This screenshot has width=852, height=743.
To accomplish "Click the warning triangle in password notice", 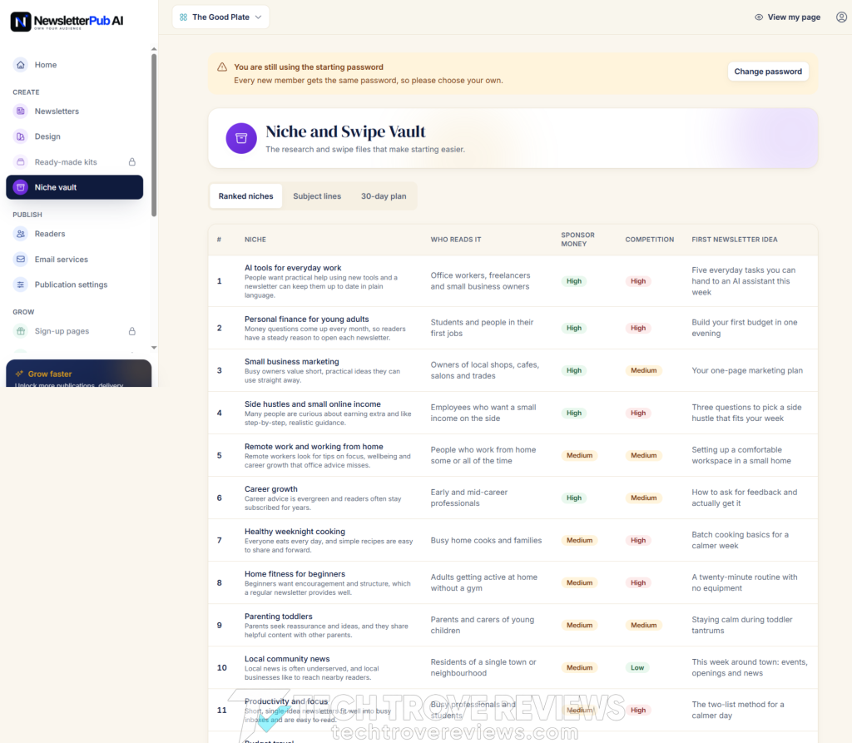I will pos(222,67).
